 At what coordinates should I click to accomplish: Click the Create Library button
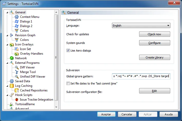pos(155,57)
